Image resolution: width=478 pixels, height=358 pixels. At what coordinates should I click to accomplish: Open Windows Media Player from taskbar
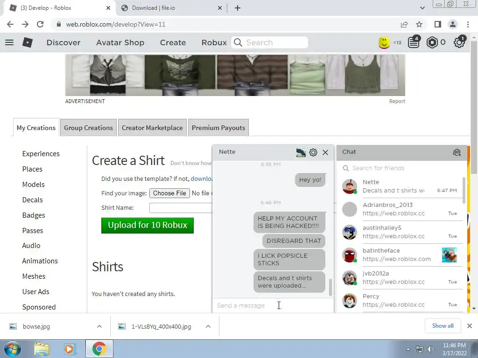coord(70,349)
